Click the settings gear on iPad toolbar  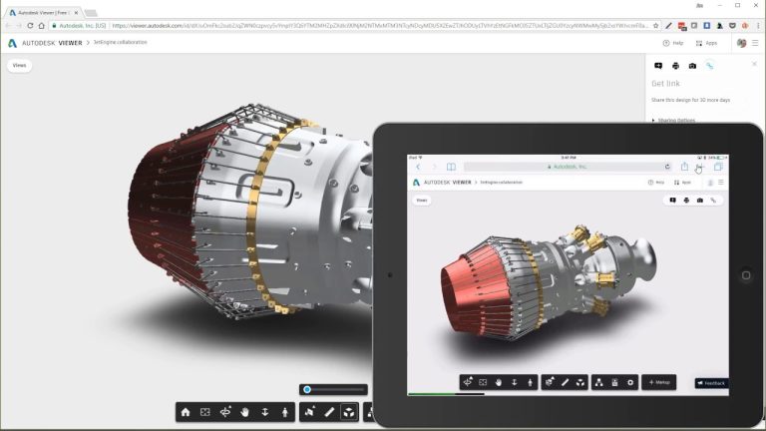point(630,382)
